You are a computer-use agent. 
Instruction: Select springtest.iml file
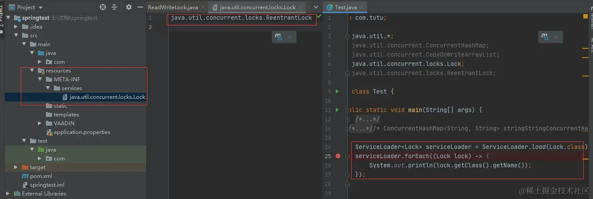47,185
